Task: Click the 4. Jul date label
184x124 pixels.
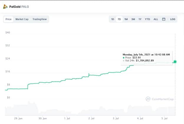Action: pos(140,118)
